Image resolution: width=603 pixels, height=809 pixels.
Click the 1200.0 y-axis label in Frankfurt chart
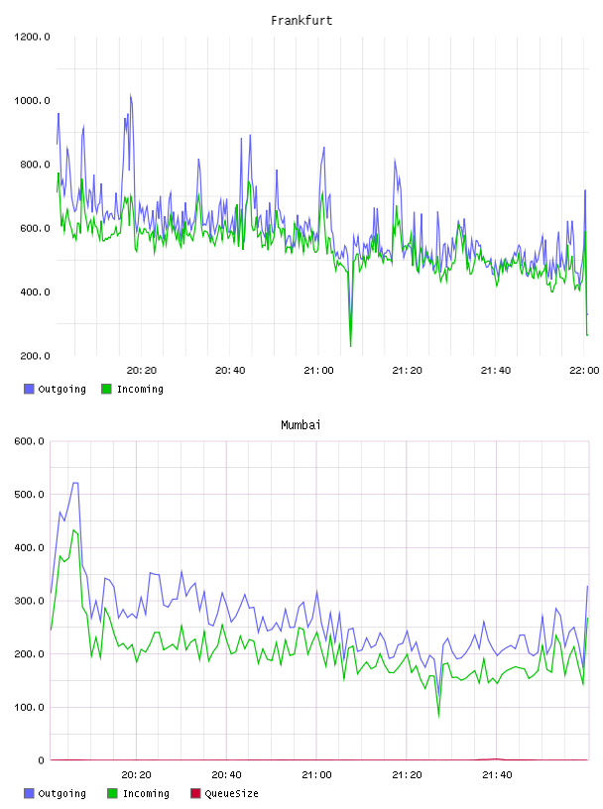[32, 37]
